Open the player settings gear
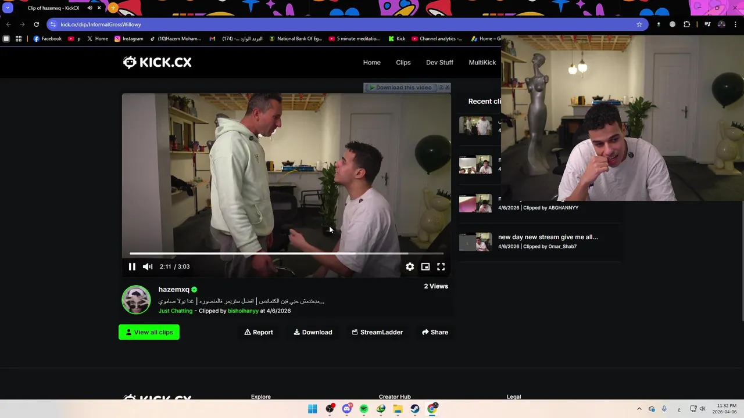This screenshot has height=418, width=744. 410,266
